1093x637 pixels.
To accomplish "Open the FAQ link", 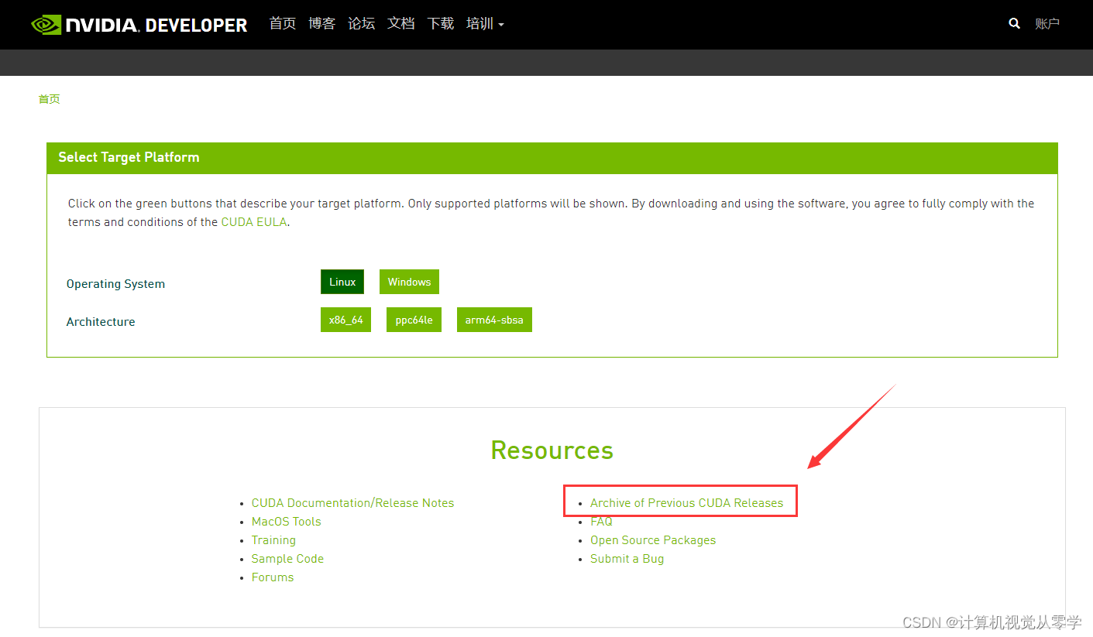I will coord(601,522).
